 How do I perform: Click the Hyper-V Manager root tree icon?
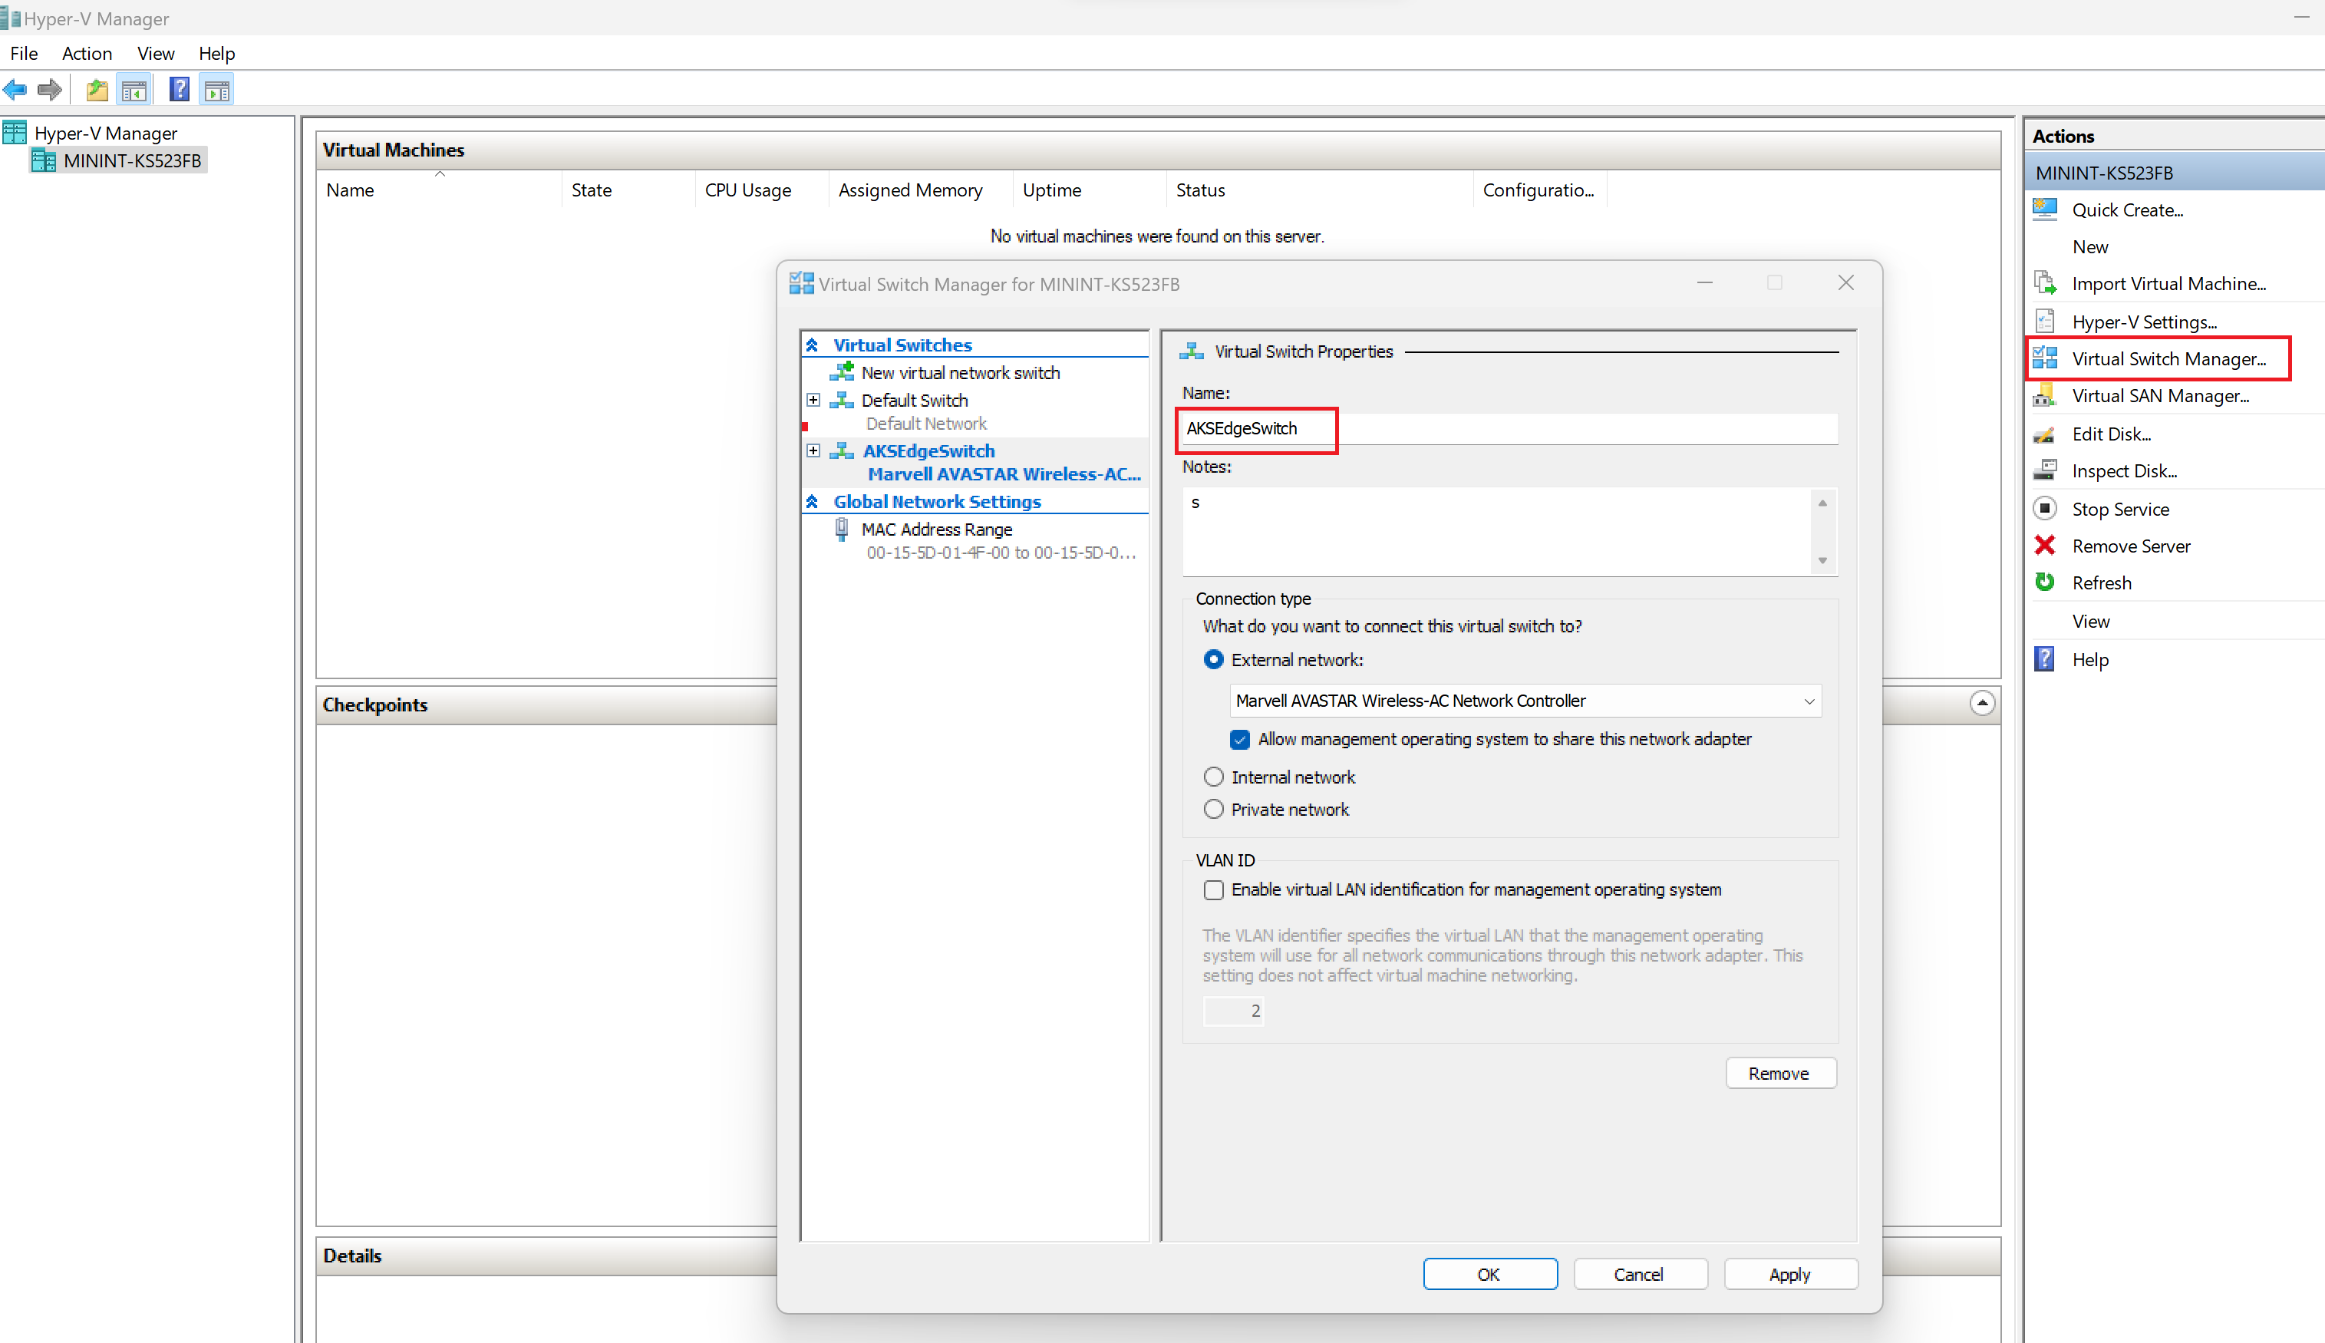click(15, 133)
